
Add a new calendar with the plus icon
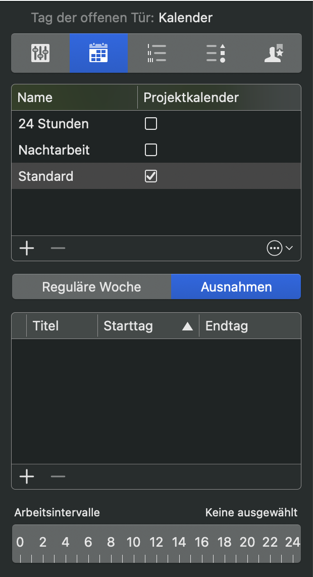[x=27, y=248]
